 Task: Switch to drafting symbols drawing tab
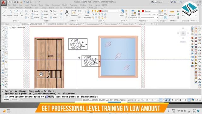click(x=75, y=24)
